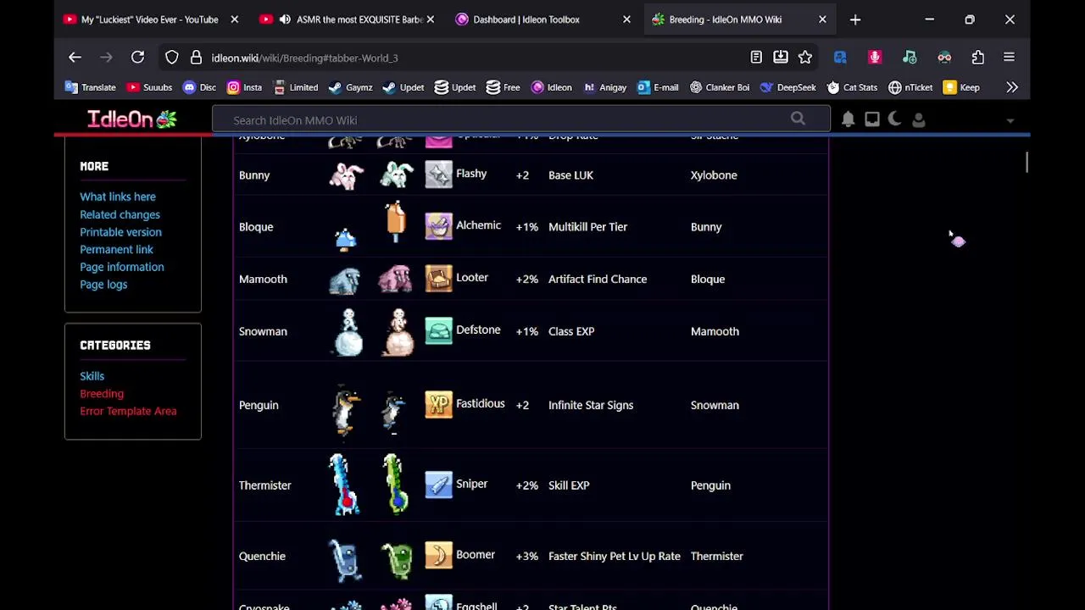Open the extensions puzzle icon

[x=978, y=58]
